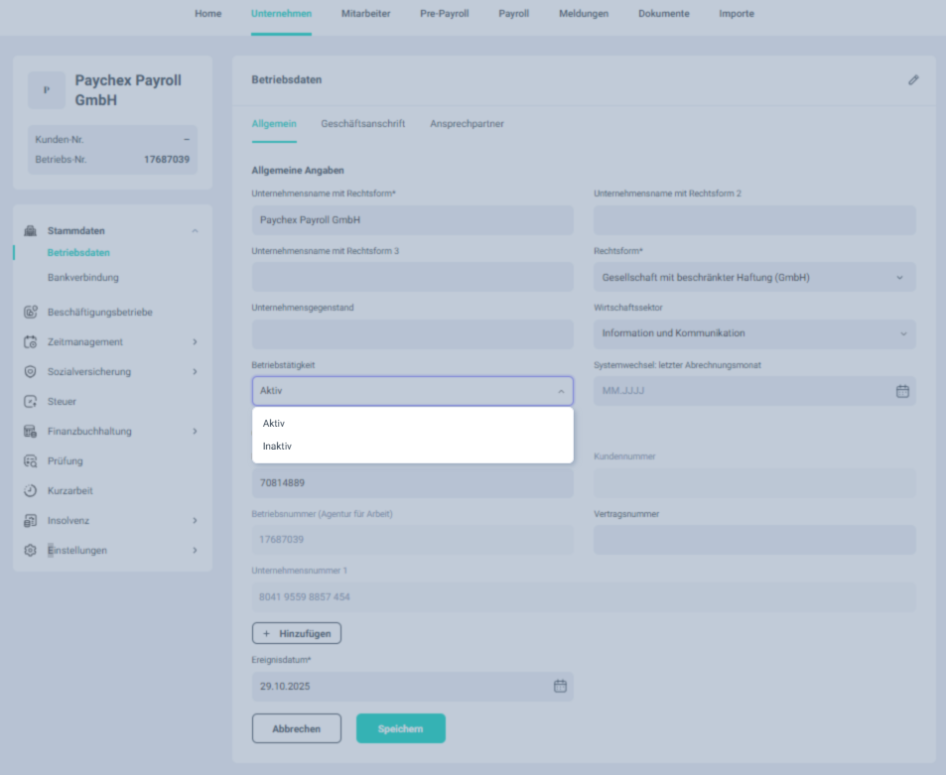Open the Ereignisdatum calendar picker icon
The image size is (946, 775).
tap(560, 686)
